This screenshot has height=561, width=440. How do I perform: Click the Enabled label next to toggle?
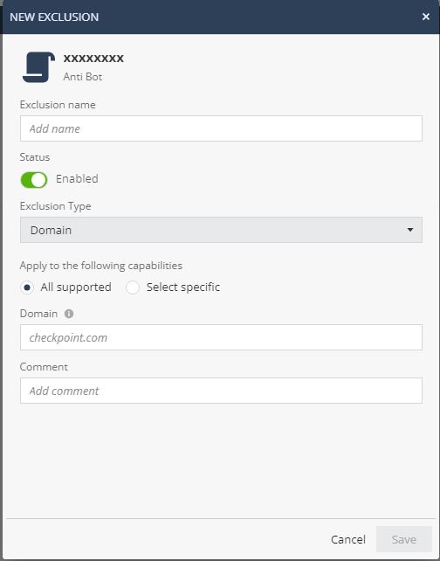(x=77, y=178)
